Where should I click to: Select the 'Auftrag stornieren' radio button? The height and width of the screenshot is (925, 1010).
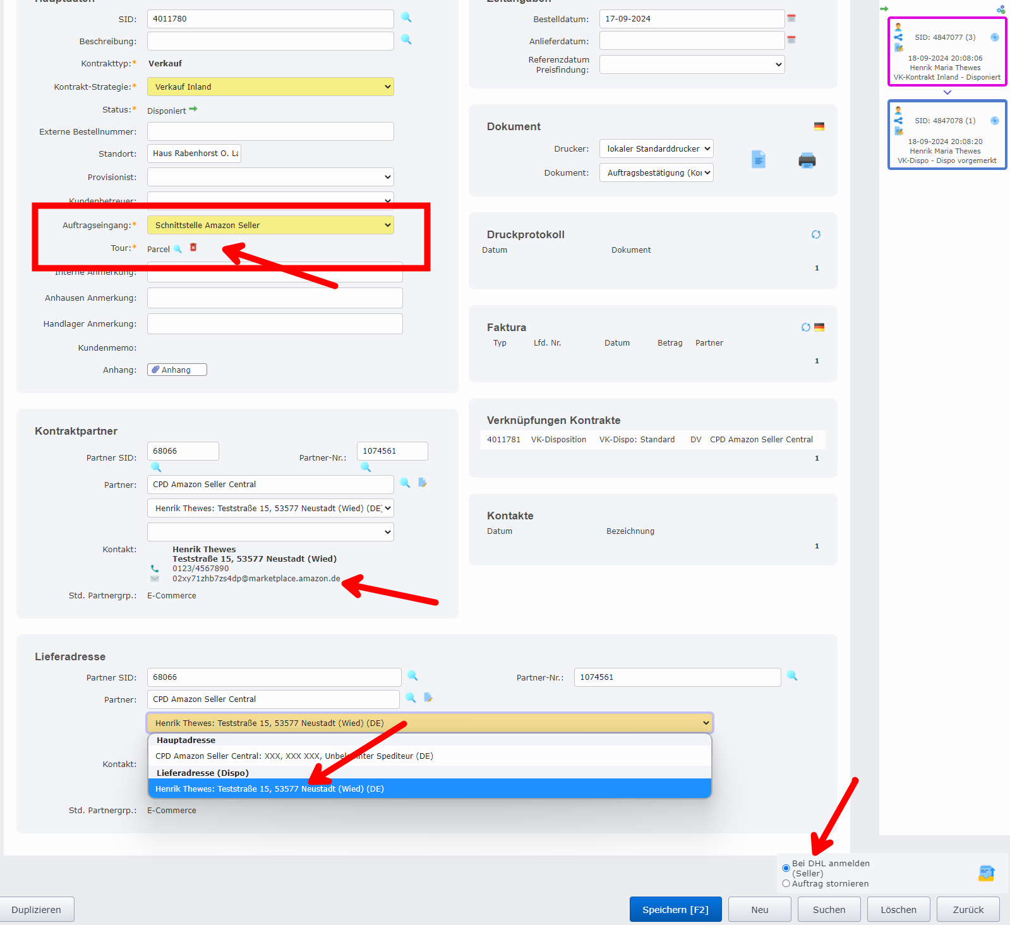click(786, 883)
